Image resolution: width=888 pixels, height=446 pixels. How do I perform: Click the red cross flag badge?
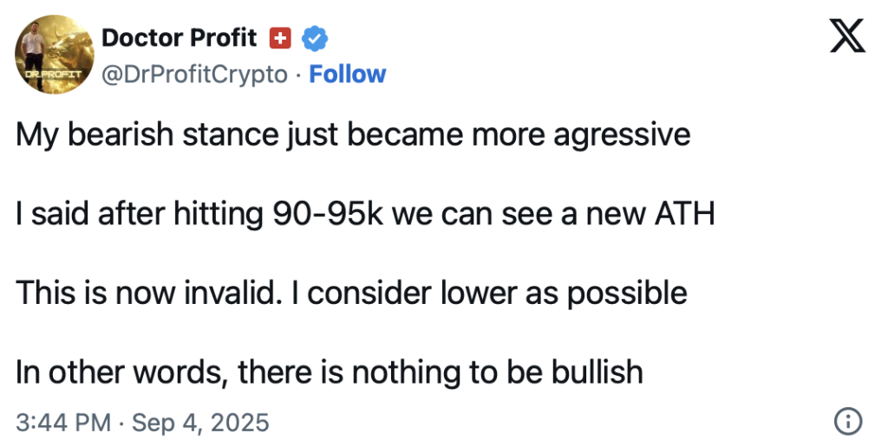[x=280, y=38]
